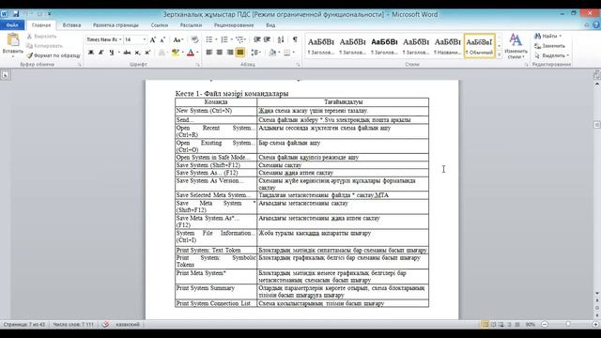Open the Файл (File) tab
Image resolution: width=601 pixels, height=338 pixels.
(x=12, y=25)
